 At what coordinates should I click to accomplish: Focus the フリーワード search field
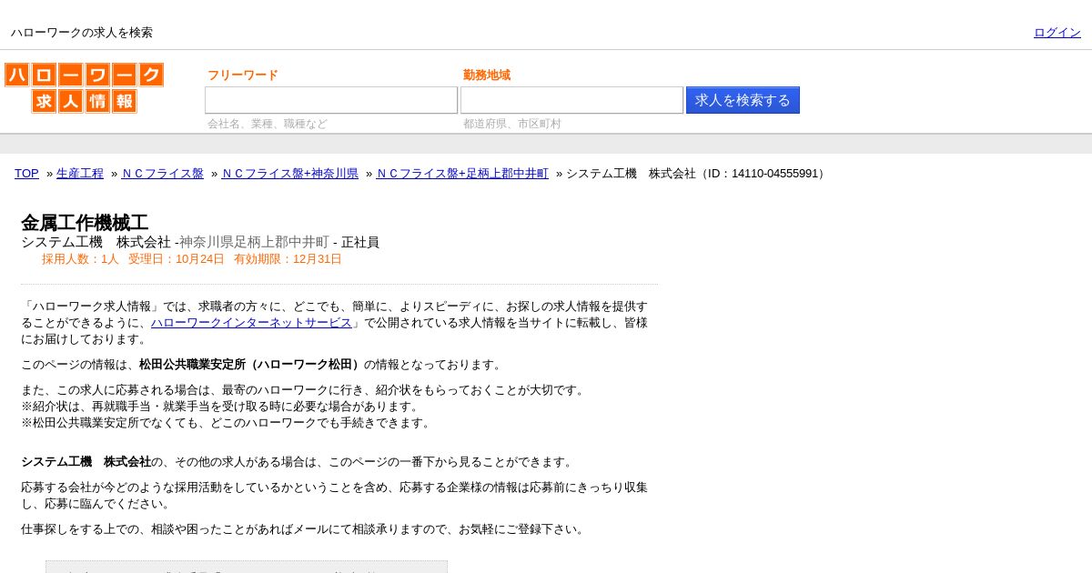(x=331, y=100)
